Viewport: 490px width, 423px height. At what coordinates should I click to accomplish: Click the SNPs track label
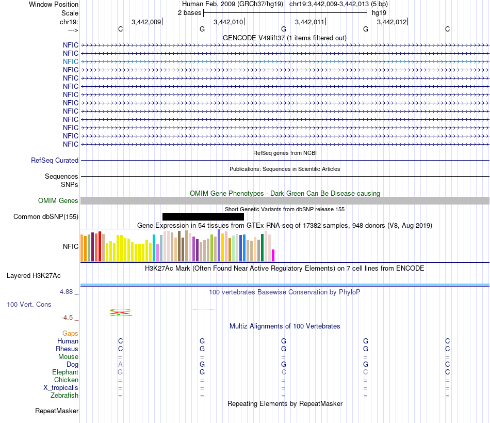pyautogui.click(x=70, y=184)
